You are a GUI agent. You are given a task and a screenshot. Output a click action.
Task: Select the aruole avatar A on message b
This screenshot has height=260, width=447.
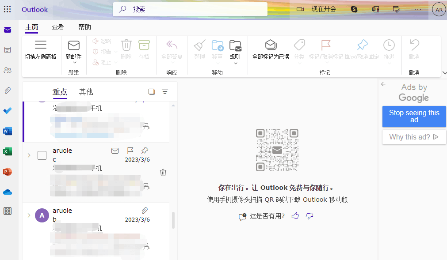tap(42, 215)
